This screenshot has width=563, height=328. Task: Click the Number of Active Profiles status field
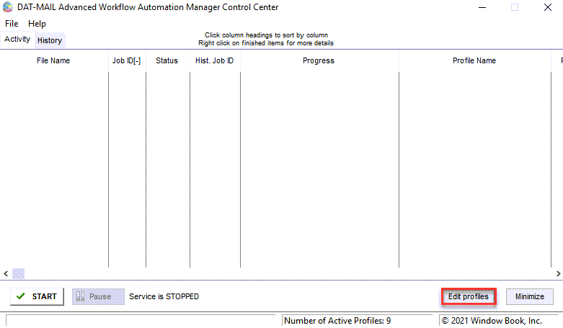(358, 321)
